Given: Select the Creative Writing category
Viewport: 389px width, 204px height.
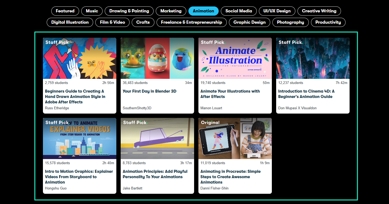Looking at the screenshot, I should 319,11.
